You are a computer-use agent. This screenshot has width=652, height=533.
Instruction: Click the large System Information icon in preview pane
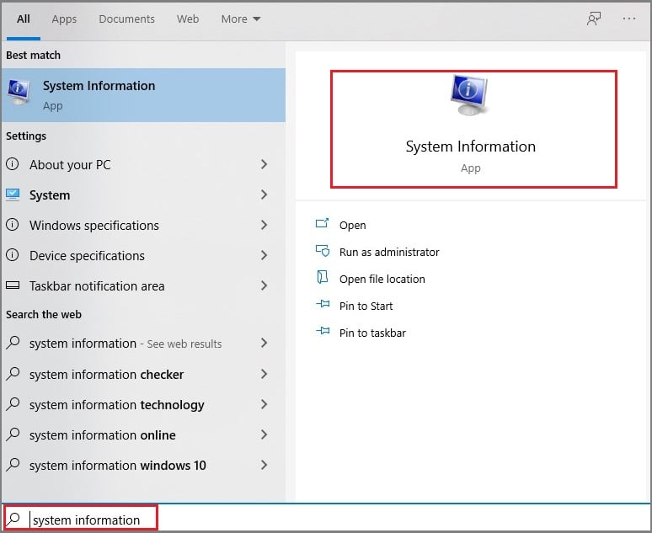coord(469,95)
